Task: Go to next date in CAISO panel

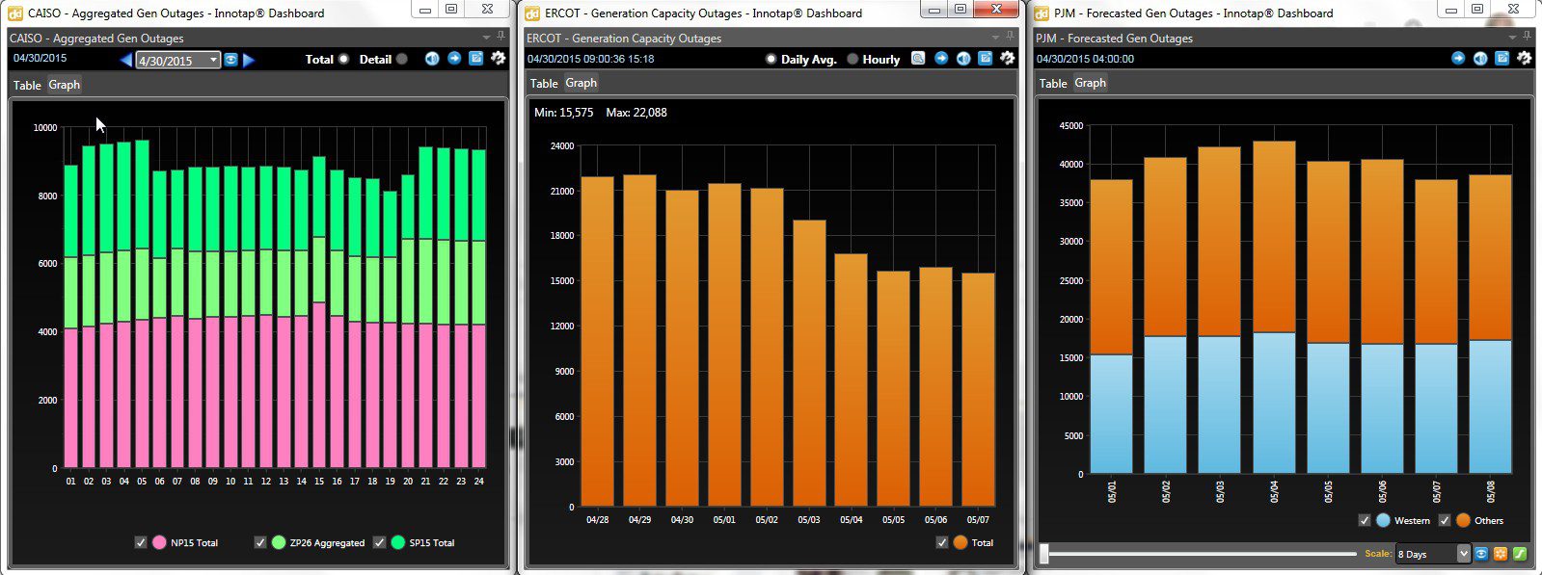Action: coord(249,60)
